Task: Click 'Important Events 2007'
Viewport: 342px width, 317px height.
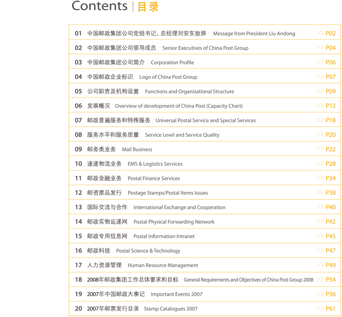Action: pos(176,294)
